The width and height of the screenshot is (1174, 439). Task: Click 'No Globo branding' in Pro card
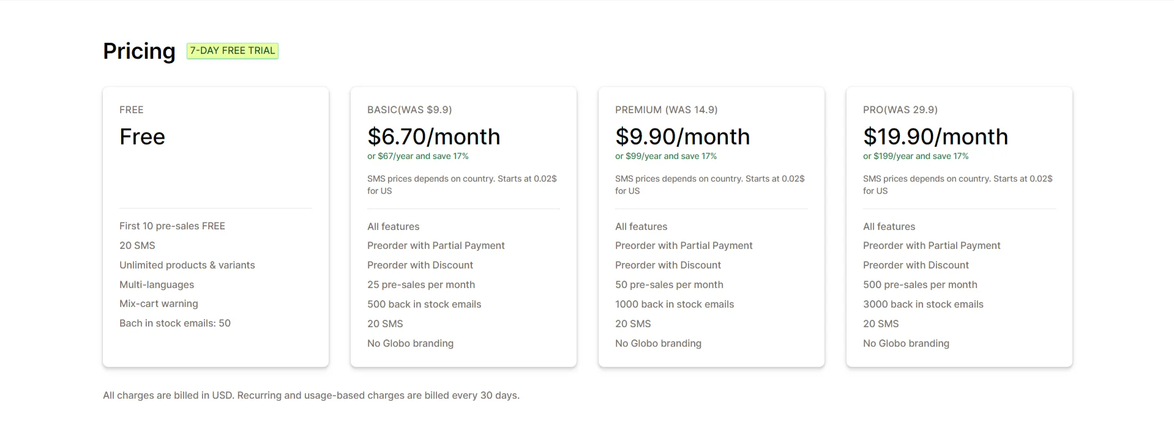click(x=906, y=344)
